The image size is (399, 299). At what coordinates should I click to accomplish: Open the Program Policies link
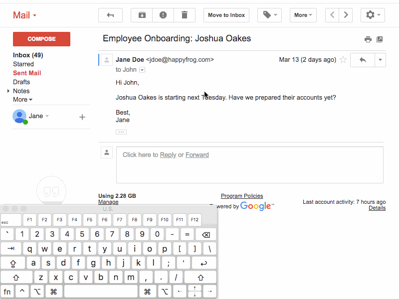coord(242,196)
